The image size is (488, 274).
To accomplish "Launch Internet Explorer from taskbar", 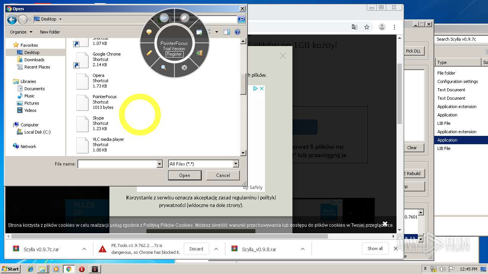I will point(30,269).
